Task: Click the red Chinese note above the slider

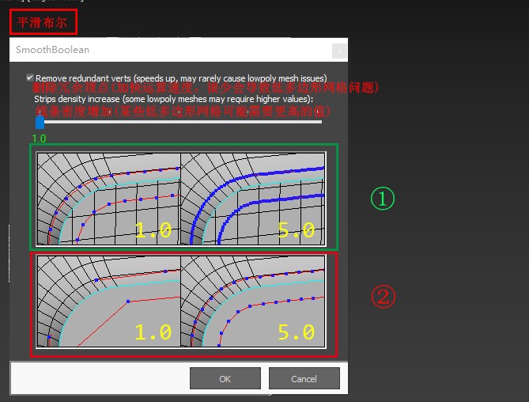Action: (182, 112)
